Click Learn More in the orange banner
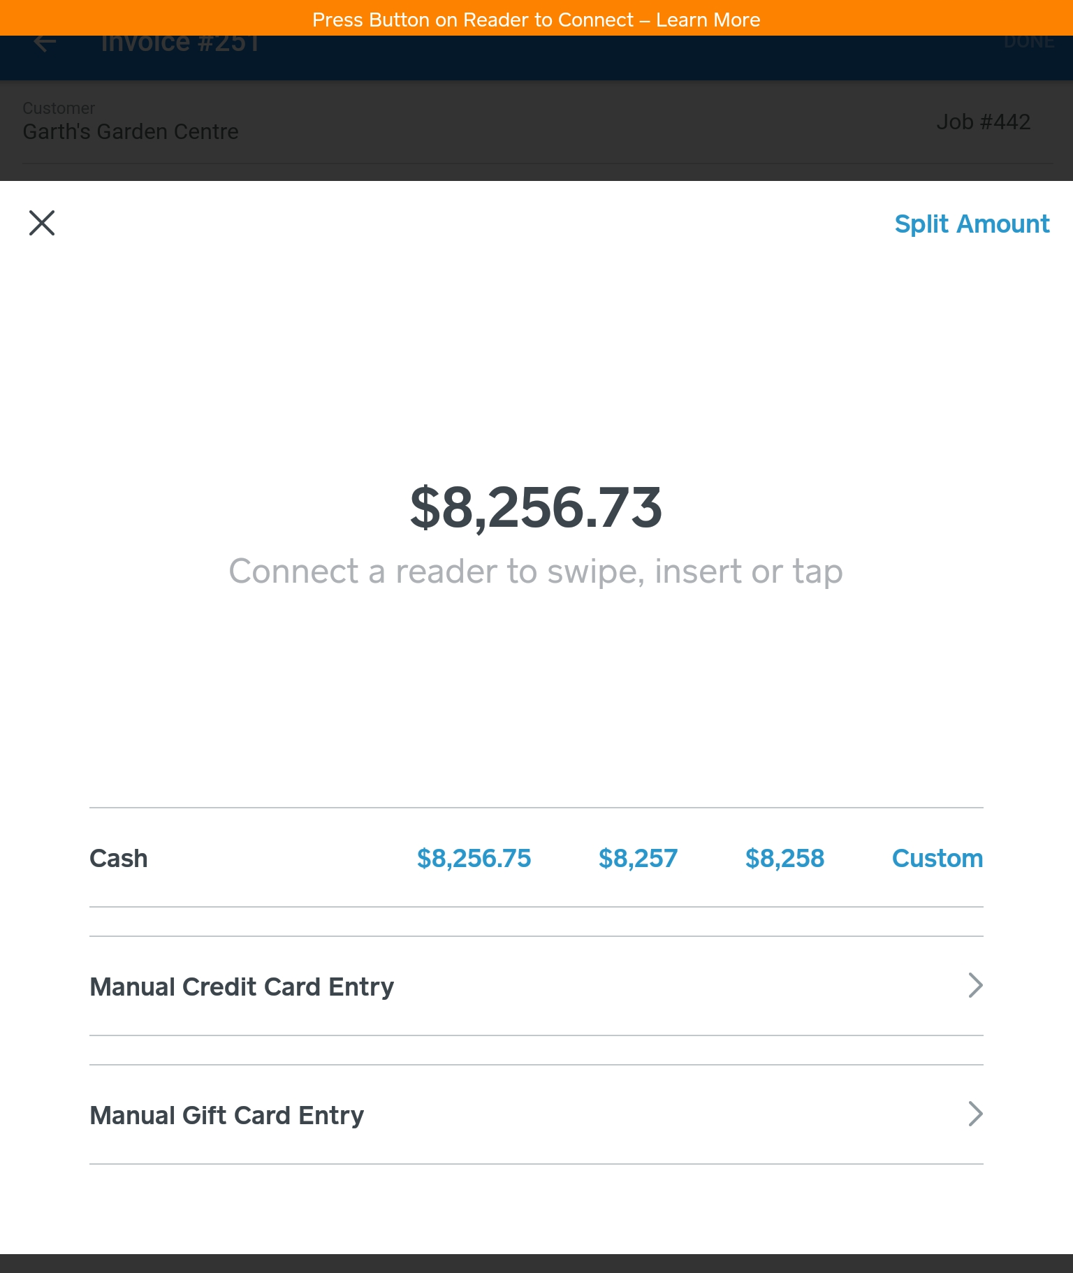Image resolution: width=1073 pixels, height=1273 pixels. coord(708,20)
